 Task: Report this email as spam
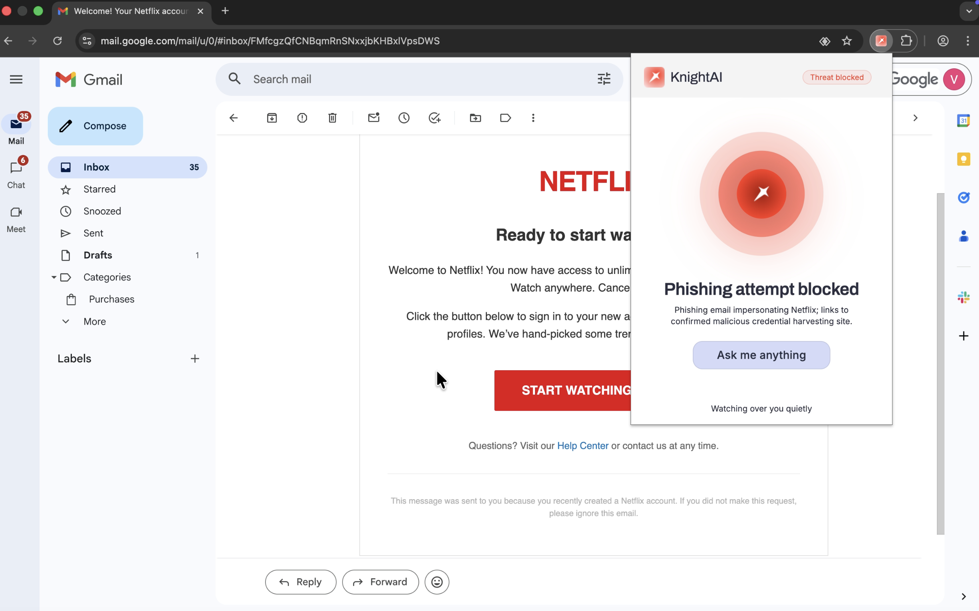click(302, 118)
